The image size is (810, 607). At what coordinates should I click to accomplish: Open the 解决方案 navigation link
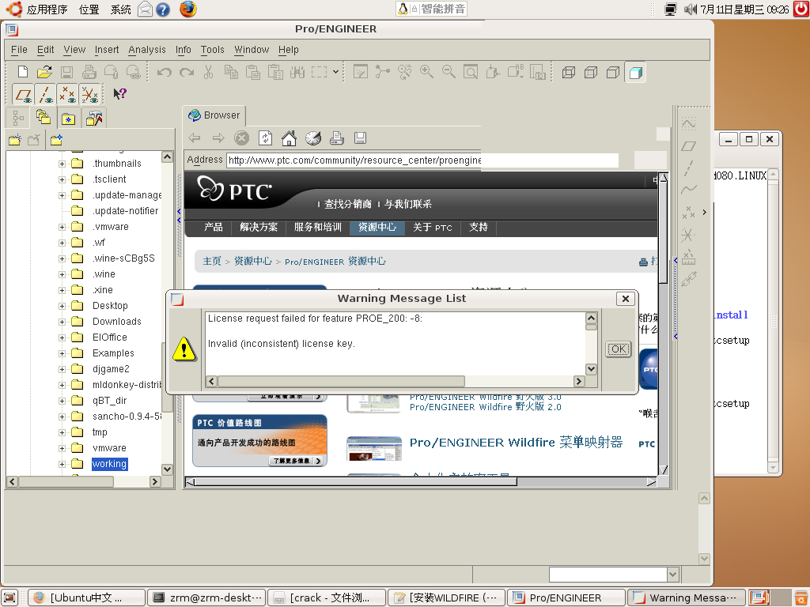tap(259, 228)
